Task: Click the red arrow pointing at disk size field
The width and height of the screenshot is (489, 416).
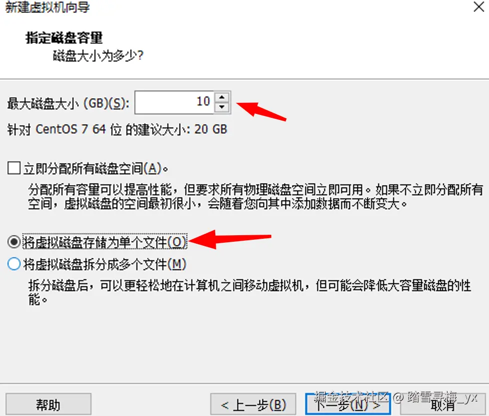Action: click(261, 111)
